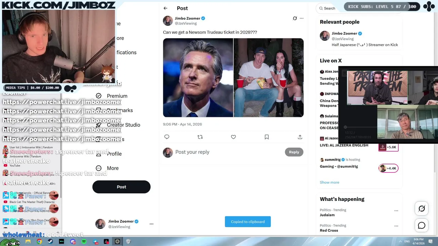Image resolution: width=438 pixels, height=246 pixels.
Task: Share the tweet via share icon
Action: coord(300,137)
